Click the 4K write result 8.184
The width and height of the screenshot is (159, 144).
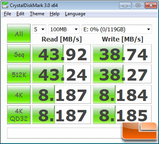coord(122,94)
